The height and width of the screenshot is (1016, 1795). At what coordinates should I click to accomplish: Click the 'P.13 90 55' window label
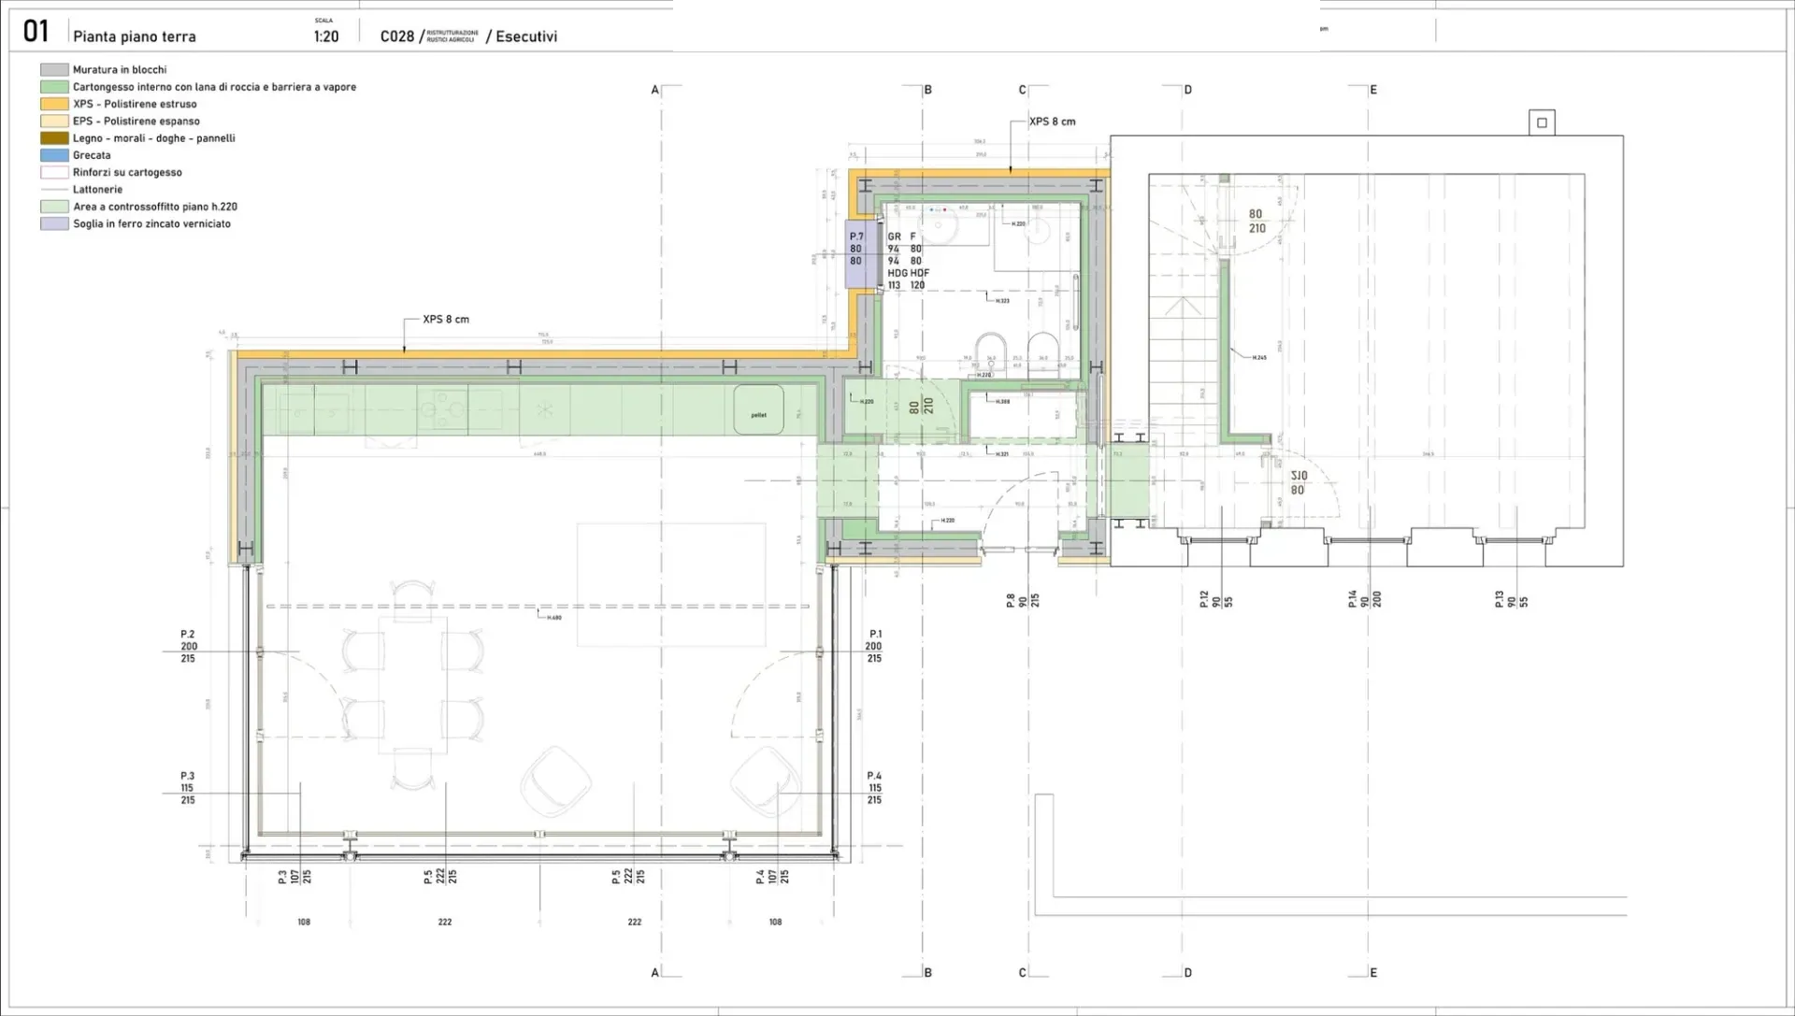1512,599
